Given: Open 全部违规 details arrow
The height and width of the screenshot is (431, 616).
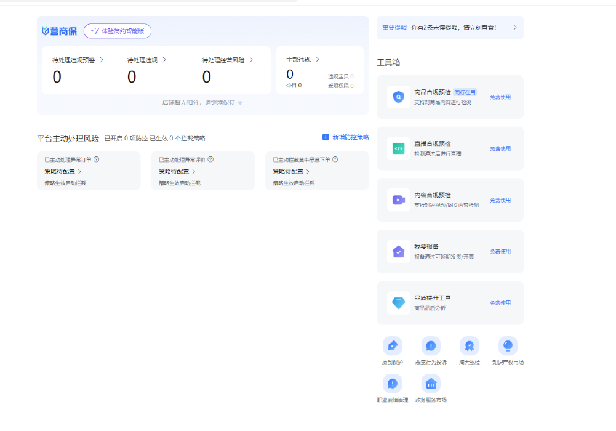Looking at the screenshot, I should 317,60.
